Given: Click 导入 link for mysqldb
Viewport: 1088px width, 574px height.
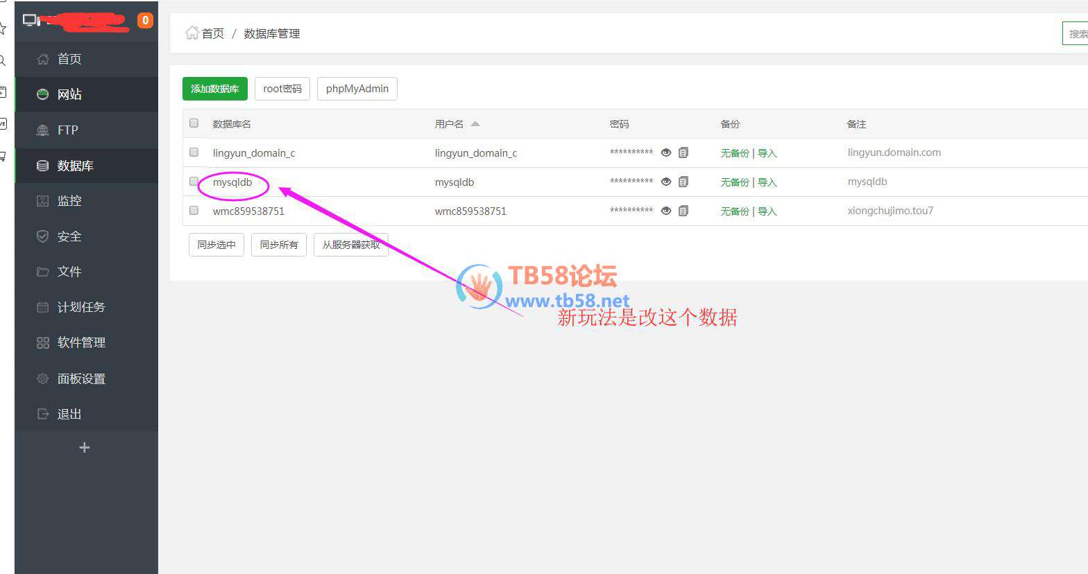Looking at the screenshot, I should point(767,182).
